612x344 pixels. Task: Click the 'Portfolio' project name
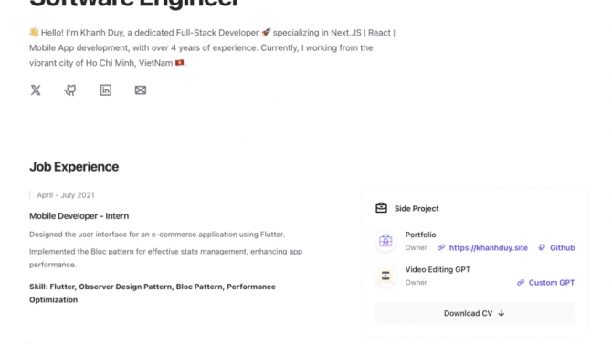coord(420,235)
